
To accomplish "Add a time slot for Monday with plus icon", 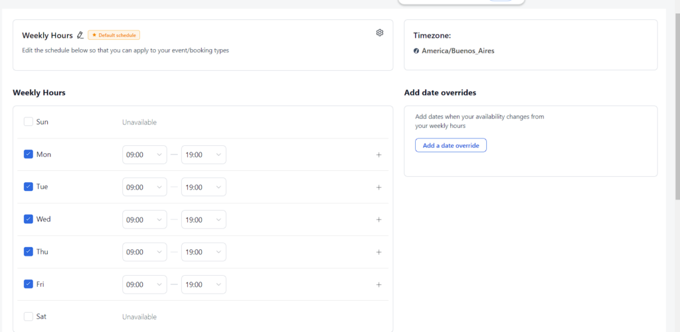I will tap(379, 155).
